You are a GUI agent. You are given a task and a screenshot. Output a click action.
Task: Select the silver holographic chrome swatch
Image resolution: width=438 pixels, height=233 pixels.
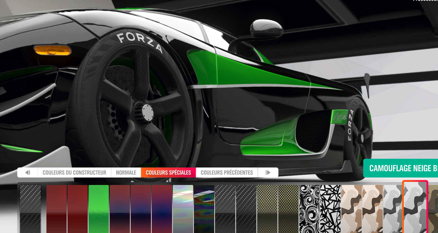point(183,209)
